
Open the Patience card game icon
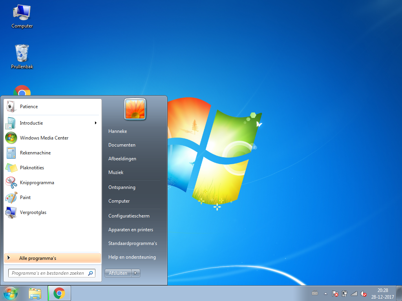pos(11,107)
